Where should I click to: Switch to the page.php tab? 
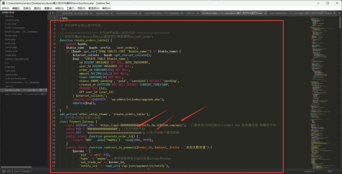point(67,13)
